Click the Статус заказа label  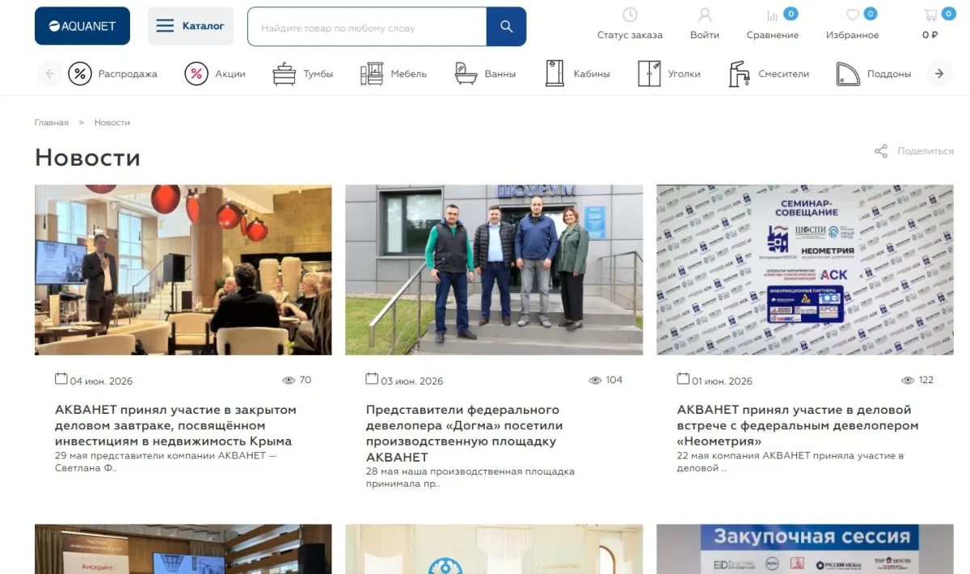click(x=630, y=35)
